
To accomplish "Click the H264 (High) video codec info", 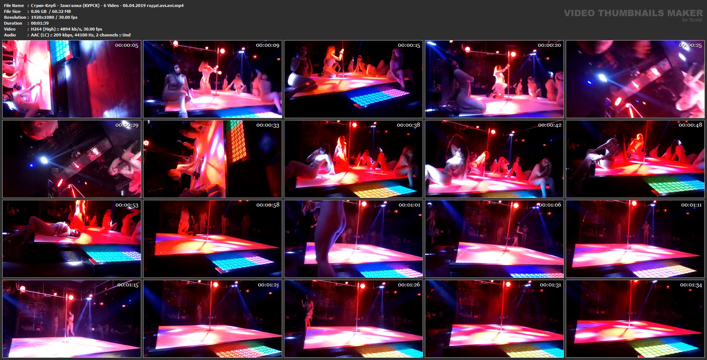I will click(67, 29).
